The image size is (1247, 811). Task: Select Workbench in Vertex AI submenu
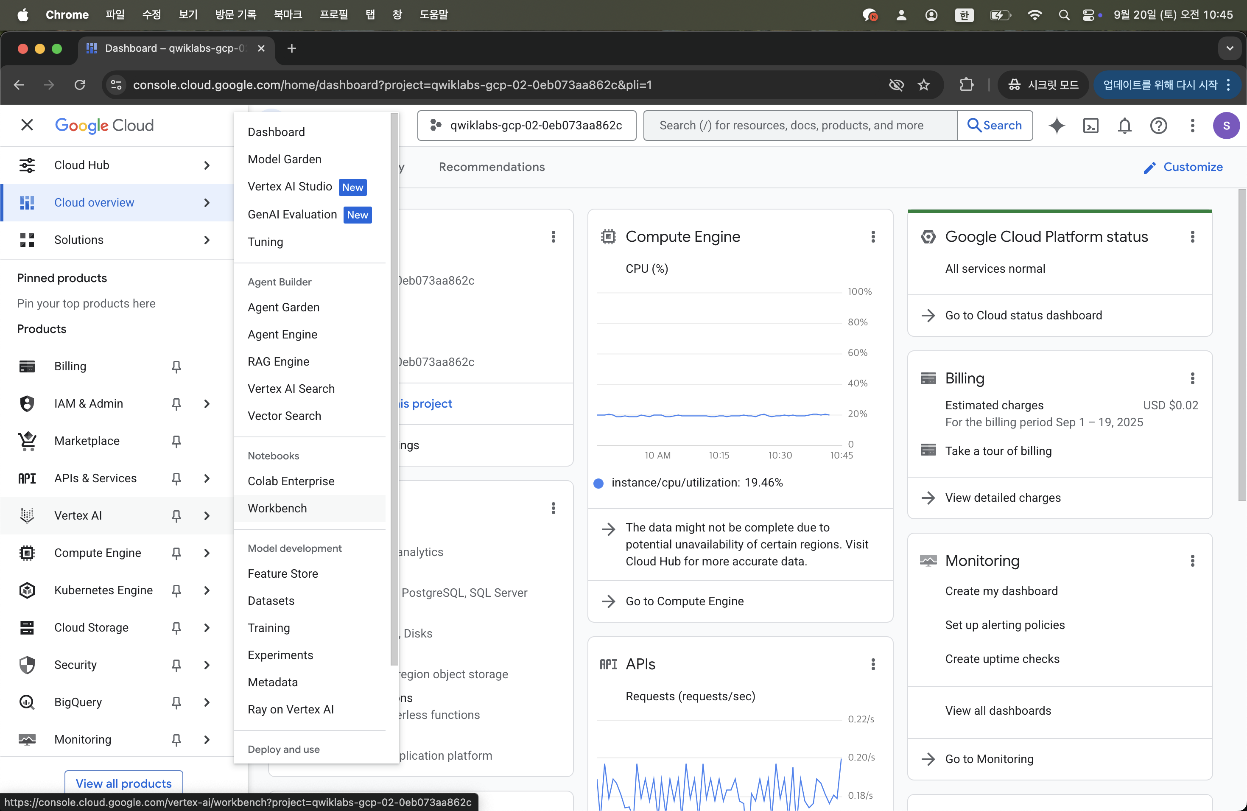tap(277, 508)
